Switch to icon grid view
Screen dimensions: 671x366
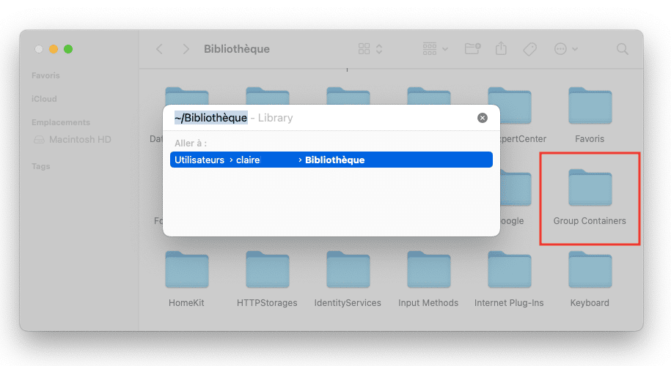pyautogui.click(x=364, y=49)
